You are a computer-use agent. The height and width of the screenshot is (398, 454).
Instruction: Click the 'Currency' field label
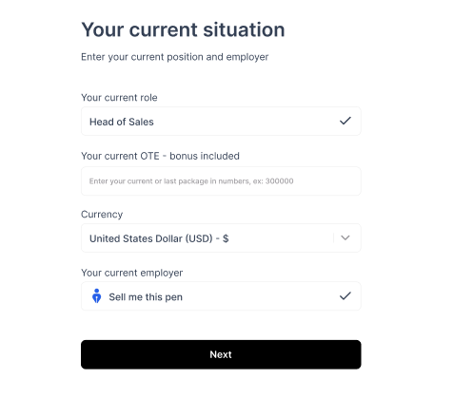102,215
